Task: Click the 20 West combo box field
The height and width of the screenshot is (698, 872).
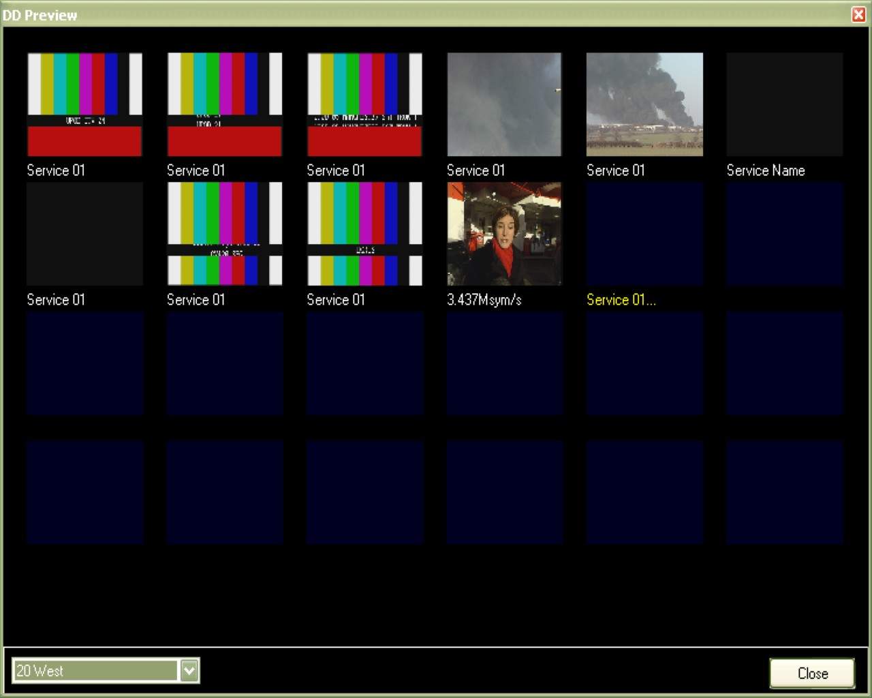Action: [95, 671]
